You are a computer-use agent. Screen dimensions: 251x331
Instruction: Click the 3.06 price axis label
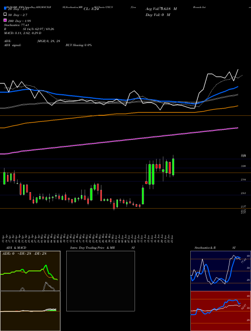pos(243,166)
